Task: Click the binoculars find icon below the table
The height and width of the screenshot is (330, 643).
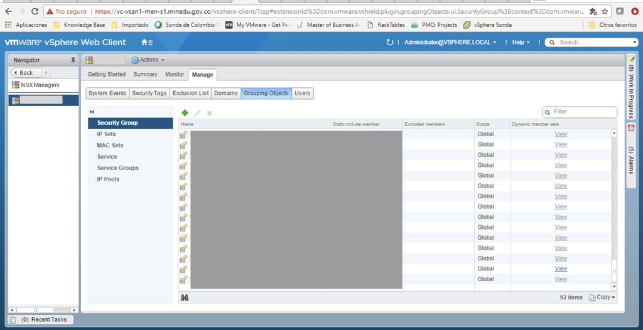Action: coord(185,297)
